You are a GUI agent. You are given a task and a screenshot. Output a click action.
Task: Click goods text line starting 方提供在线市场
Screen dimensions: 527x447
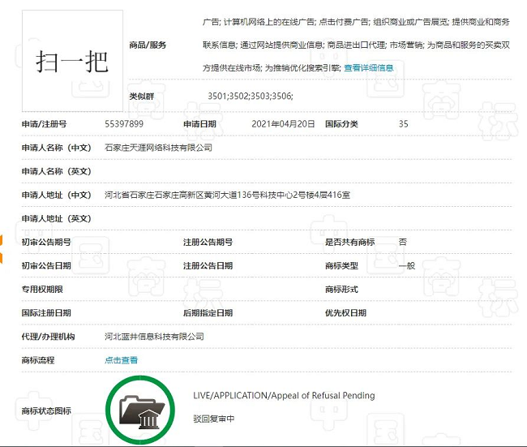(272, 68)
